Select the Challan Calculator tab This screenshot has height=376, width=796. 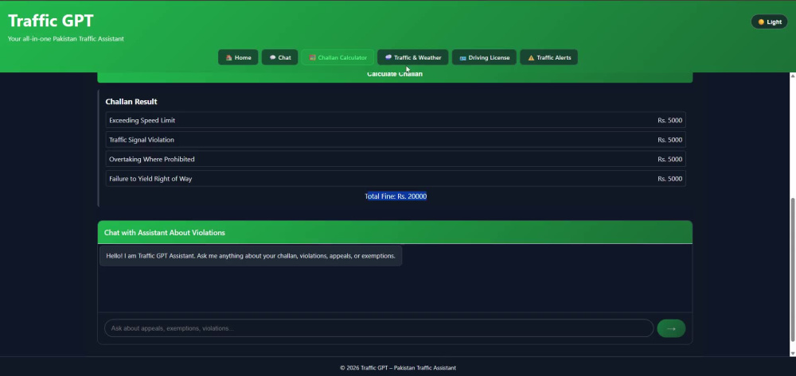pos(338,57)
